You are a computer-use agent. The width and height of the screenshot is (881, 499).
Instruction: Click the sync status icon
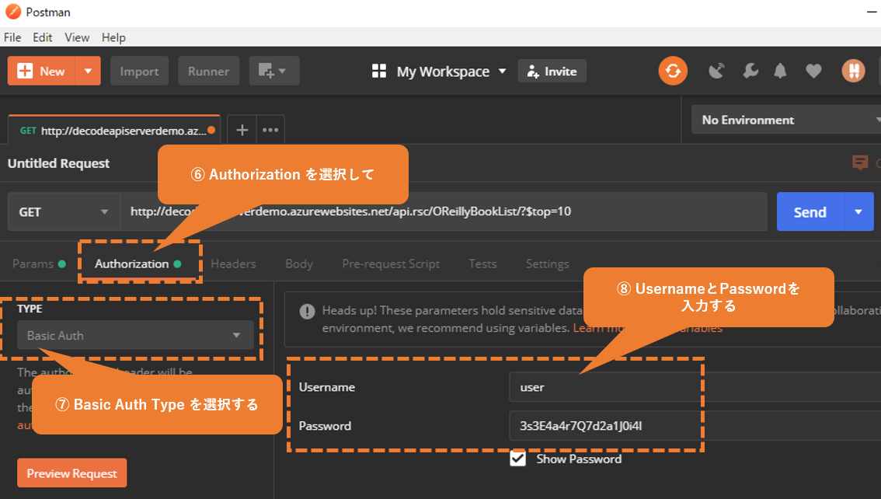click(x=673, y=71)
